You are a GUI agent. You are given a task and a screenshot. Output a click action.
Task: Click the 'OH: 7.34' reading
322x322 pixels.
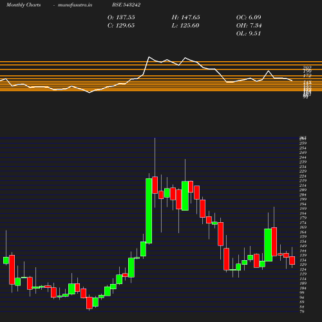[x=249, y=25]
